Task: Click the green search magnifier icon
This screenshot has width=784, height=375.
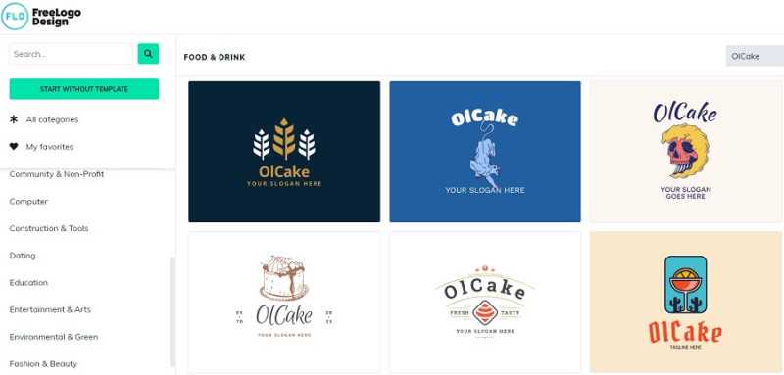Action: [x=148, y=54]
